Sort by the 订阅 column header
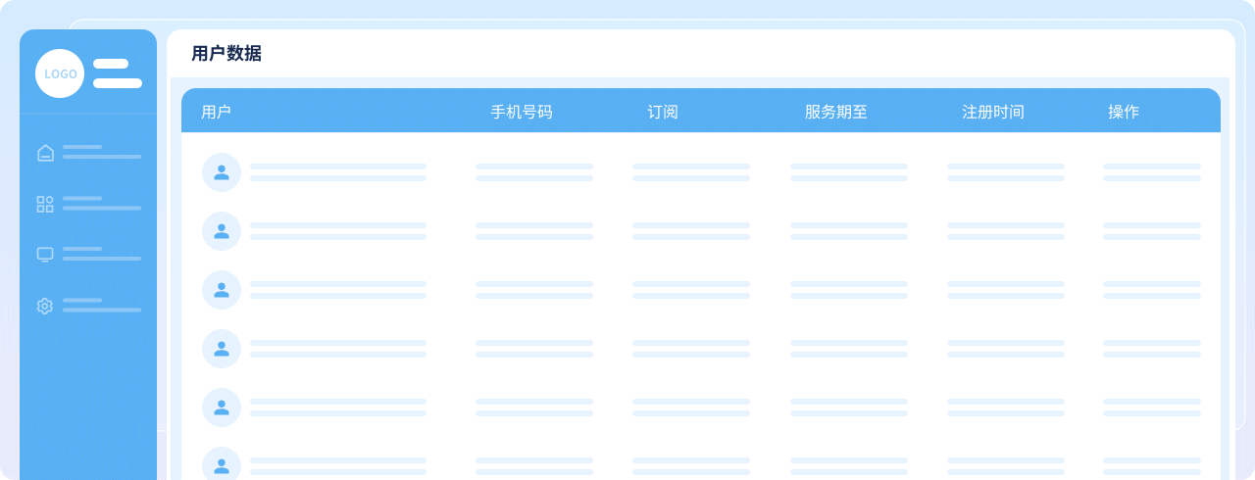Viewport: 1255px width, 480px height. click(x=663, y=112)
